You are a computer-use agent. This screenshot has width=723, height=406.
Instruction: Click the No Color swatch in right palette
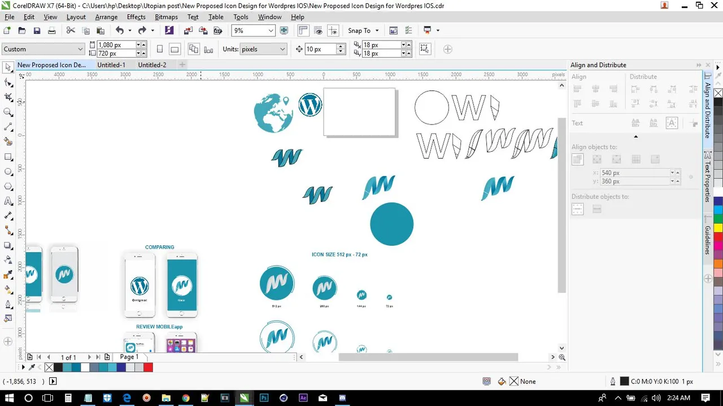[718, 94]
